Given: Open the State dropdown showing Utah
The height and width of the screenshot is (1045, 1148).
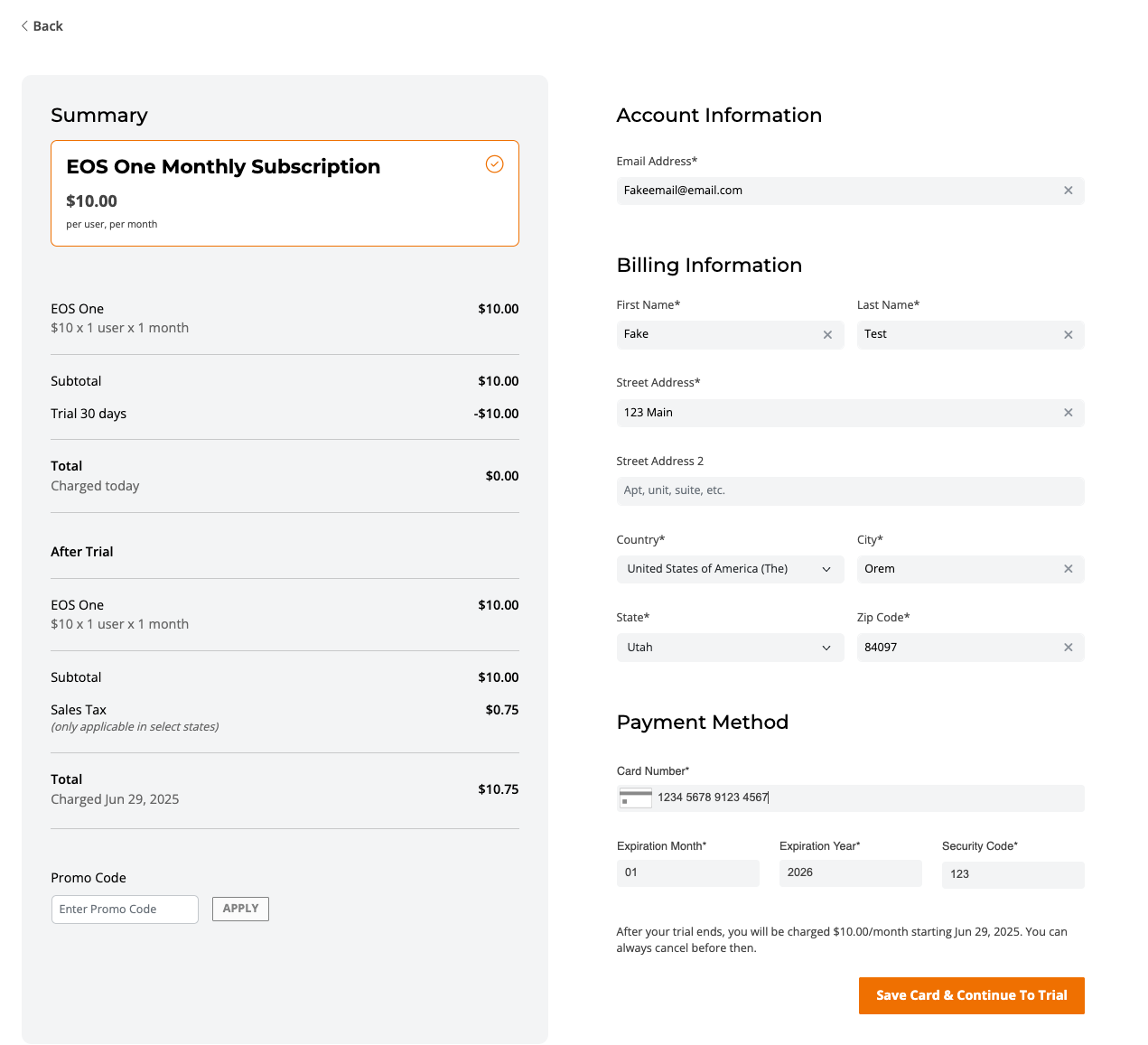Looking at the screenshot, I should pos(730,648).
